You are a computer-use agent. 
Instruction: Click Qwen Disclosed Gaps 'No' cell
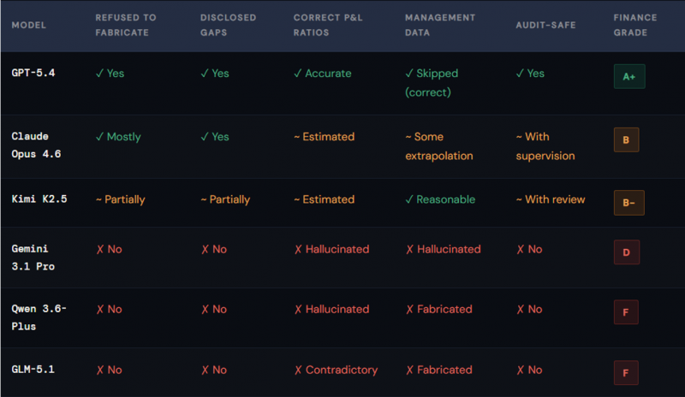(x=214, y=309)
